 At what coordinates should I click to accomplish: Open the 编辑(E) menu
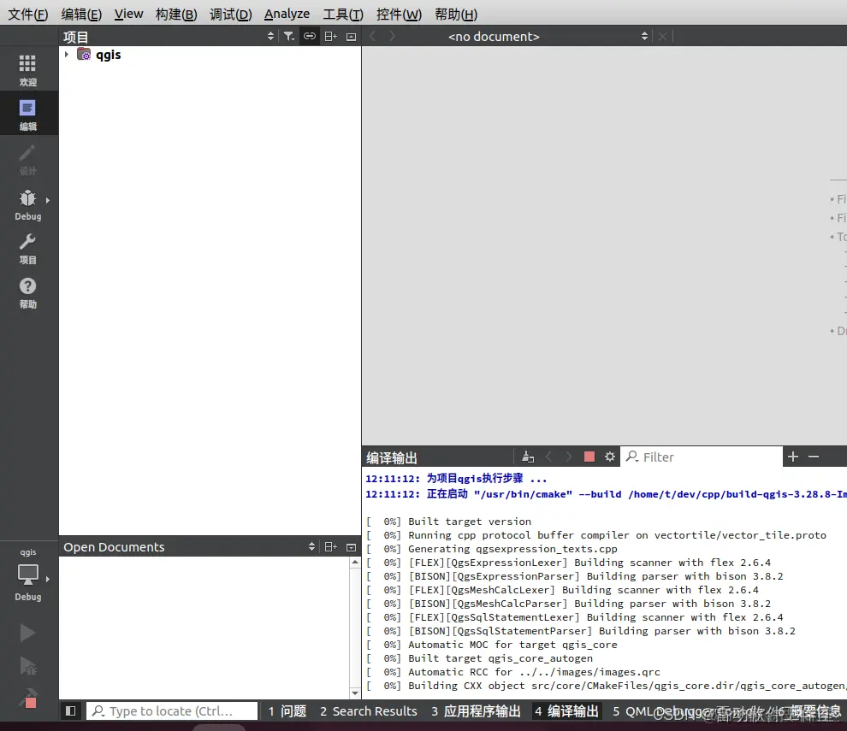pos(81,14)
